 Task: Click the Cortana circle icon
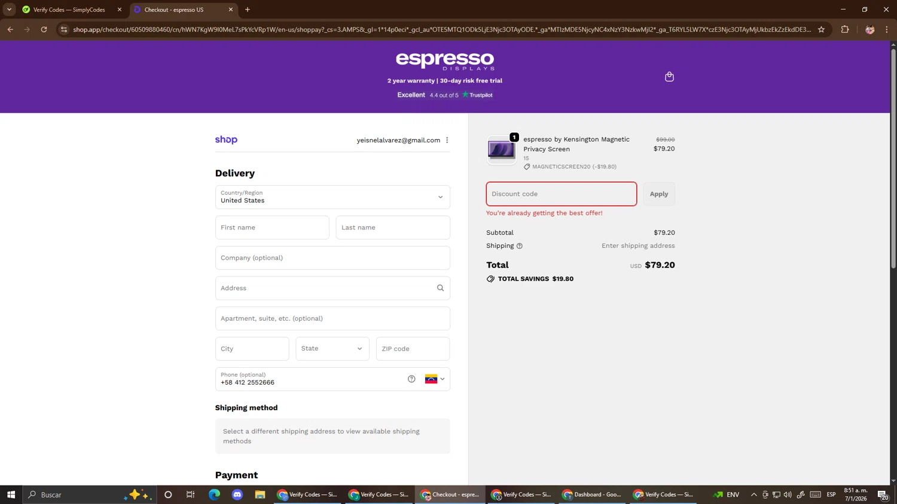[x=168, y=494]
